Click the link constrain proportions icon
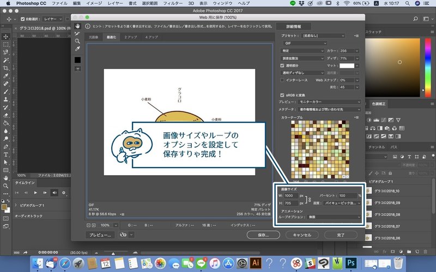Screen dimensions: 436x272 pyautogui.click(x=310, y=200)
